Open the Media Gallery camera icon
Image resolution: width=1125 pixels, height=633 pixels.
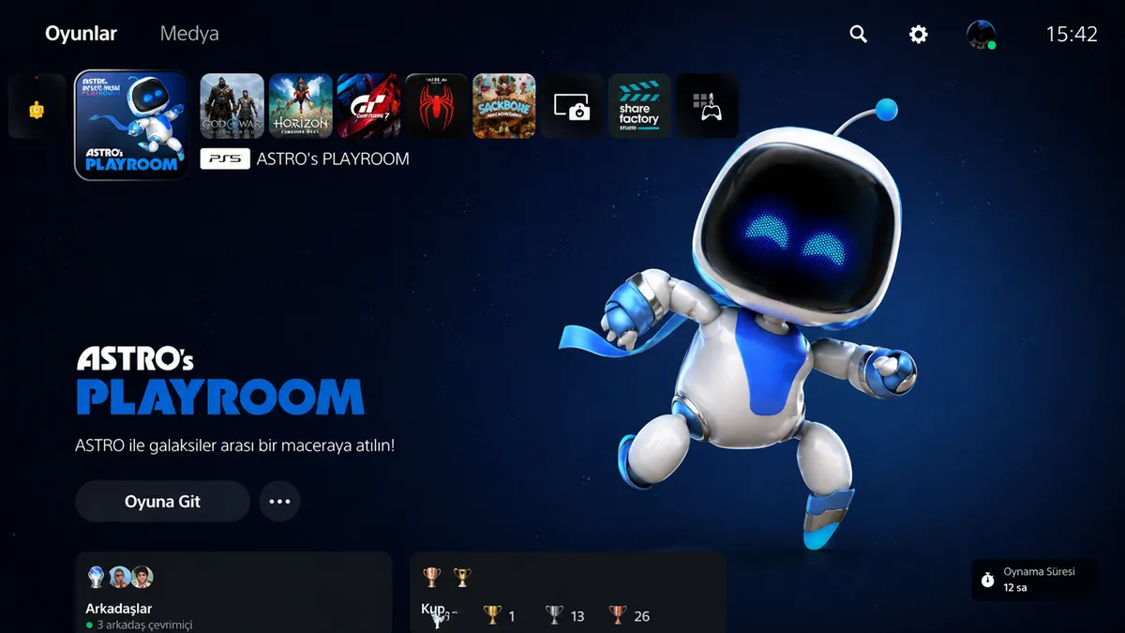[572, 107]
